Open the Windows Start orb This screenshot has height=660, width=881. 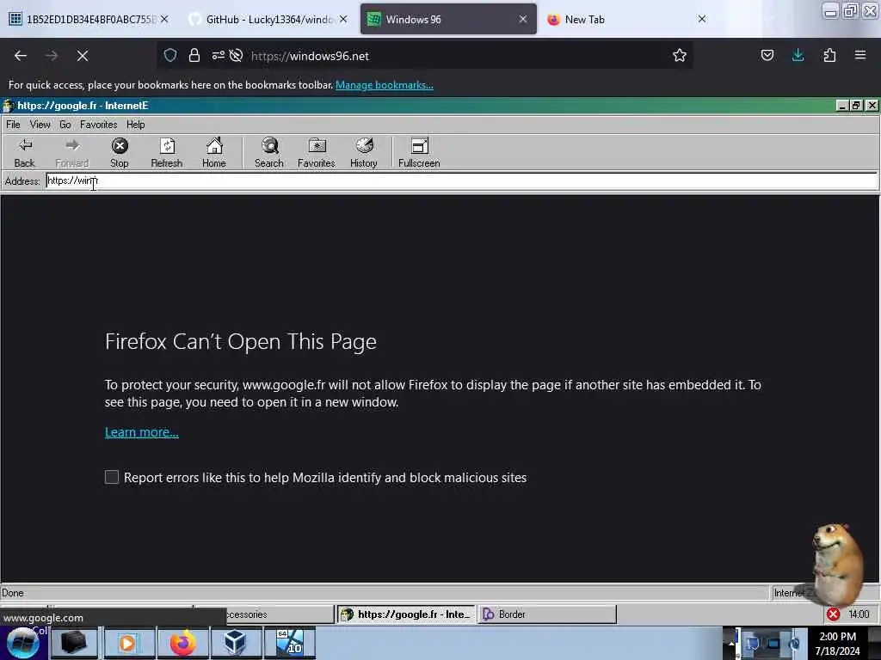pos(22,643)
